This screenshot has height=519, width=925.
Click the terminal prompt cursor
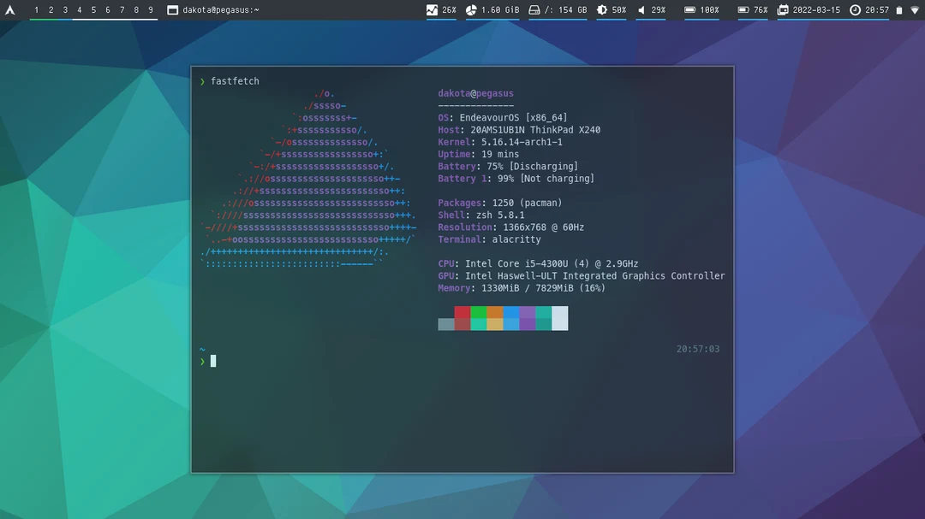point(212,360)
